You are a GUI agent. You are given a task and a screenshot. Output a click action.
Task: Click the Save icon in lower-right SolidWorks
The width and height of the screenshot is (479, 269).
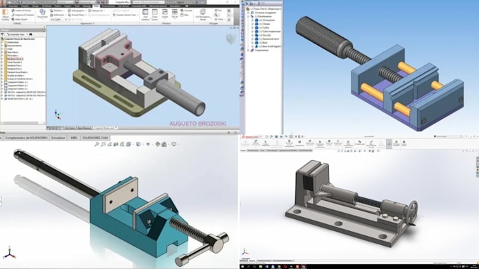(x=276, y=136)
